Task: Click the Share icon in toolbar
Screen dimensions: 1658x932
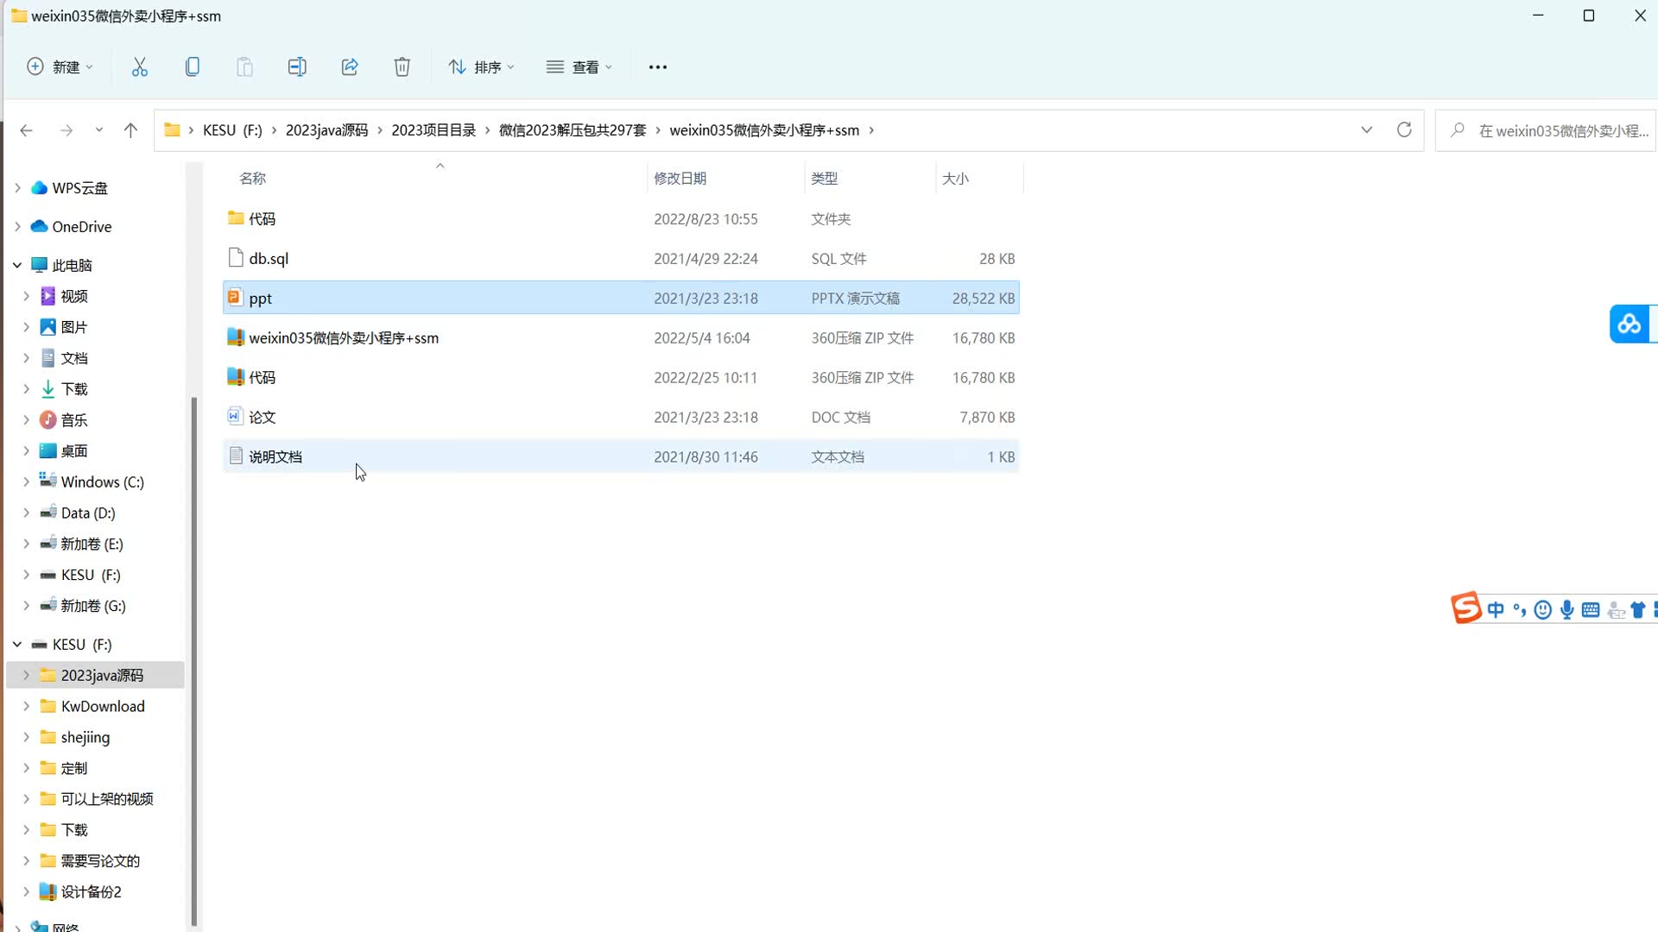Action: tap(349, 66)
